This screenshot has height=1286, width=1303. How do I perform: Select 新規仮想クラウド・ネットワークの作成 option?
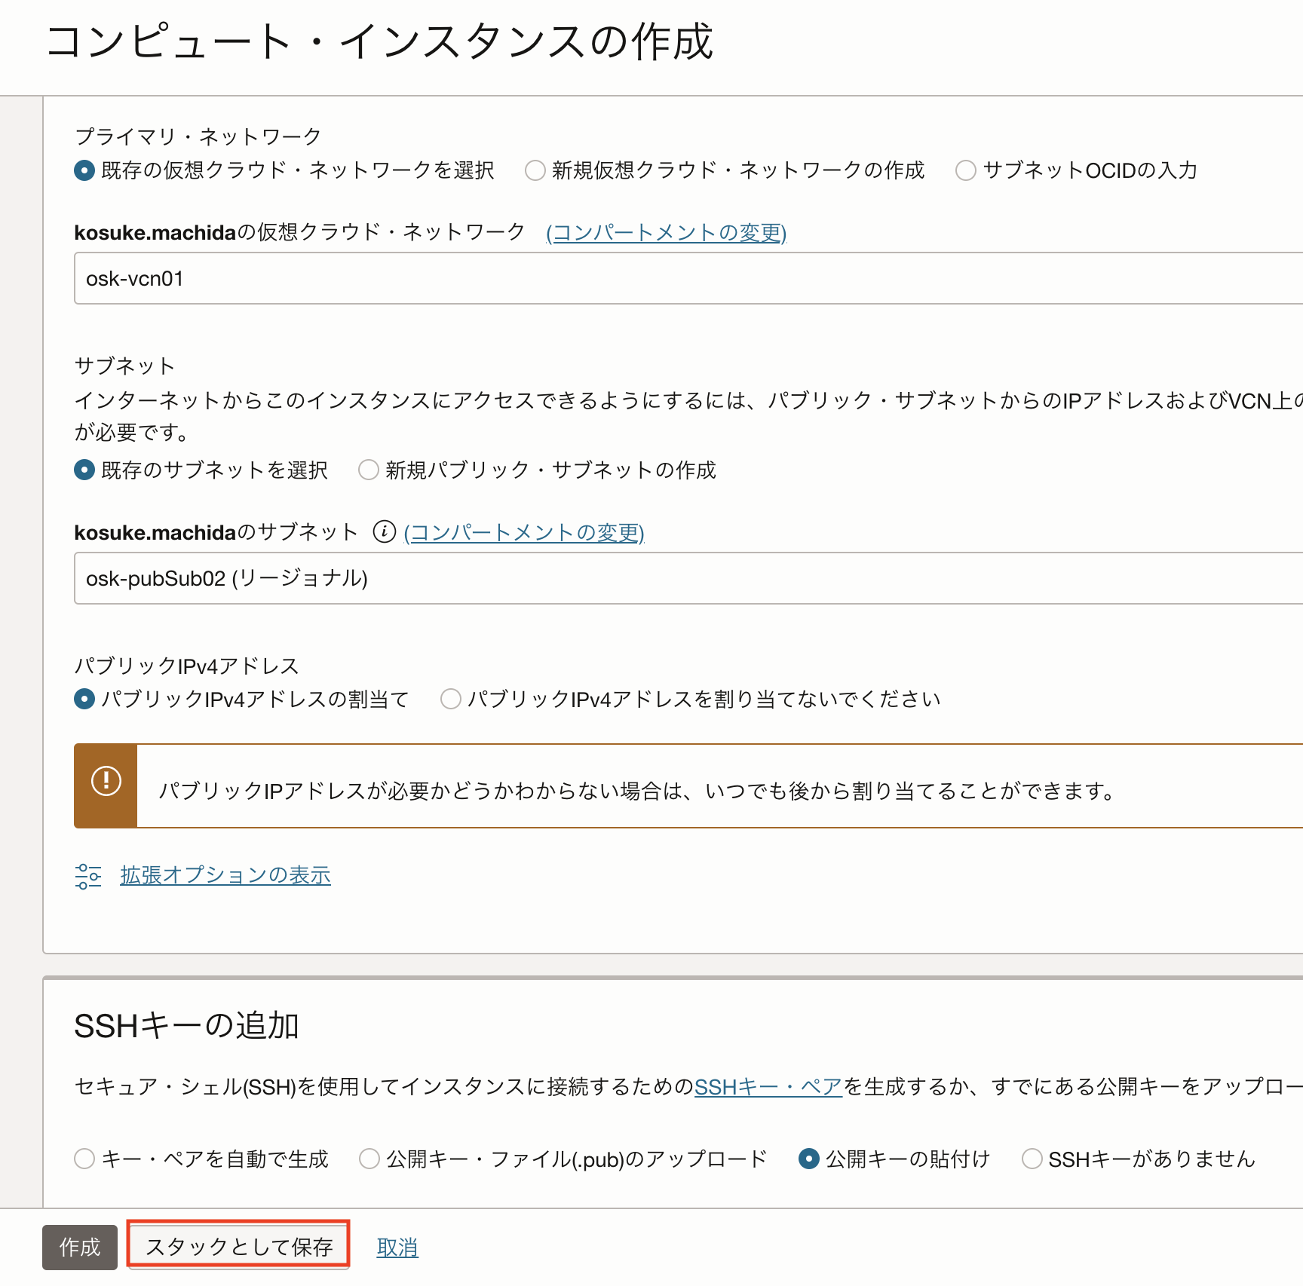tap(535, 171)
